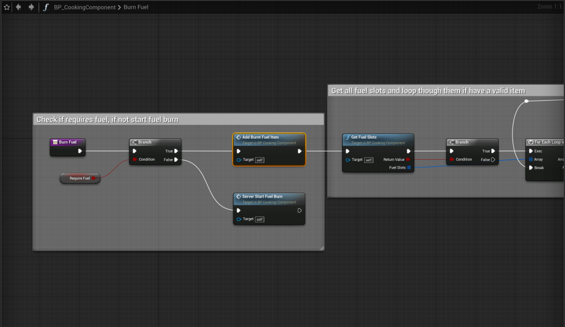Image resolution: width=565 pixels, height=327 pixels.
Task: Click Return Value pin on Get Fuel Slots
Action: 408,160
